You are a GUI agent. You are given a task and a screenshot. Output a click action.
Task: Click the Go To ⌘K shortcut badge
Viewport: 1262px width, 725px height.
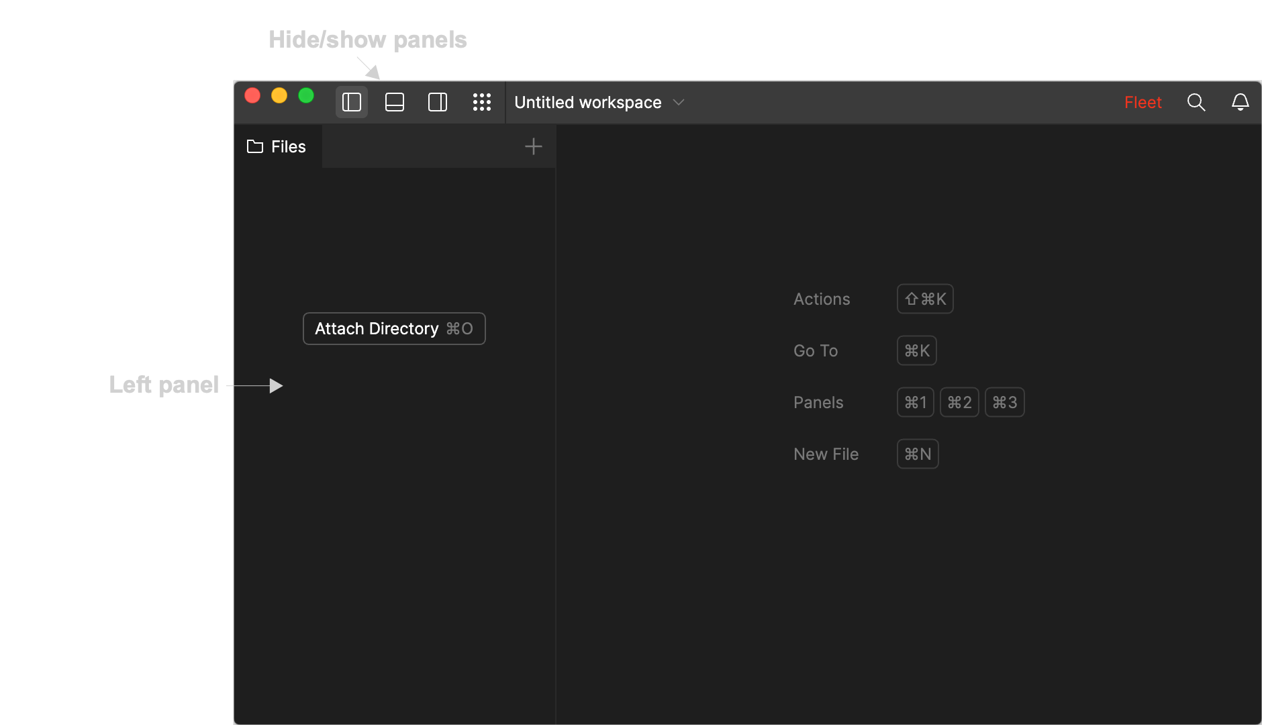[x=916, y=350]
